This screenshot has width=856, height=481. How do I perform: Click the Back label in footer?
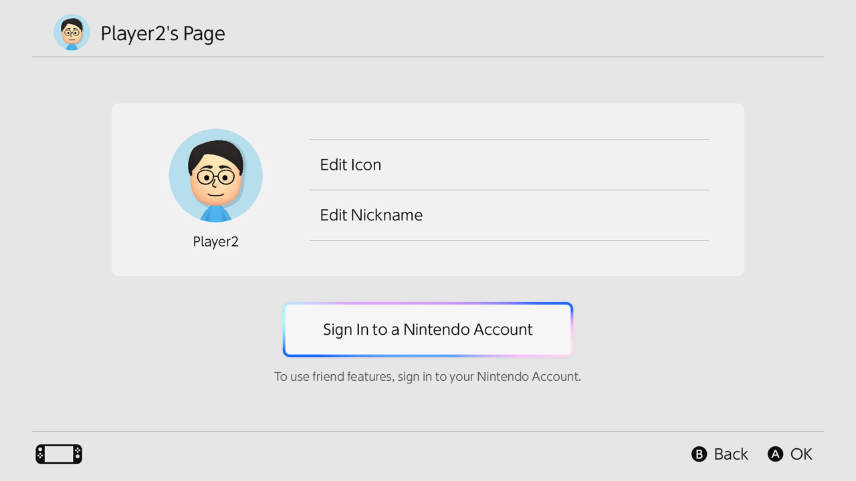coord(731,454)
